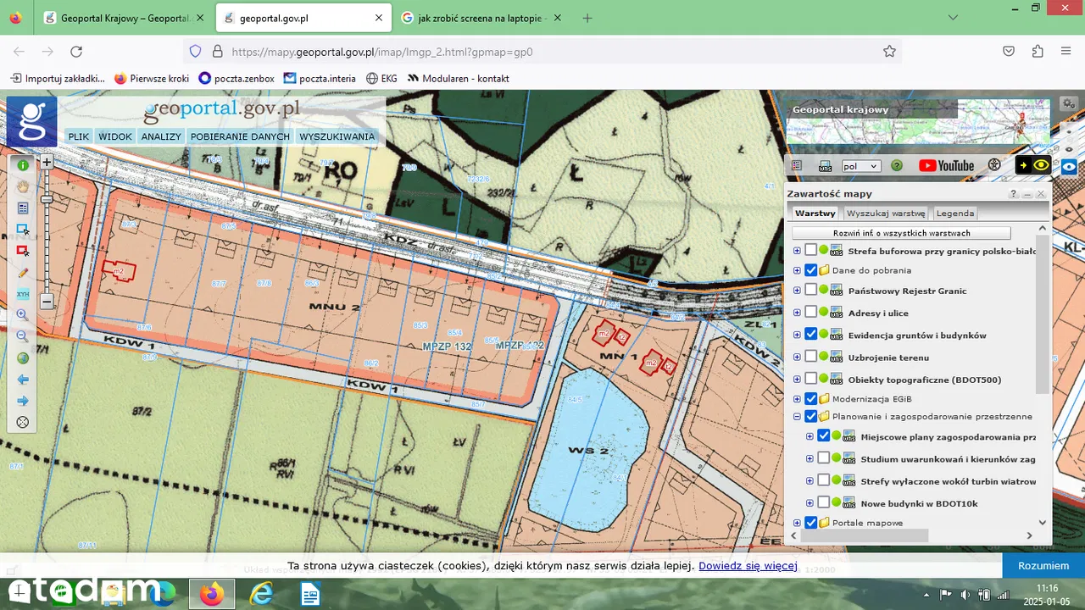Open the language dropdown showing pol

(x=860, y=166)
